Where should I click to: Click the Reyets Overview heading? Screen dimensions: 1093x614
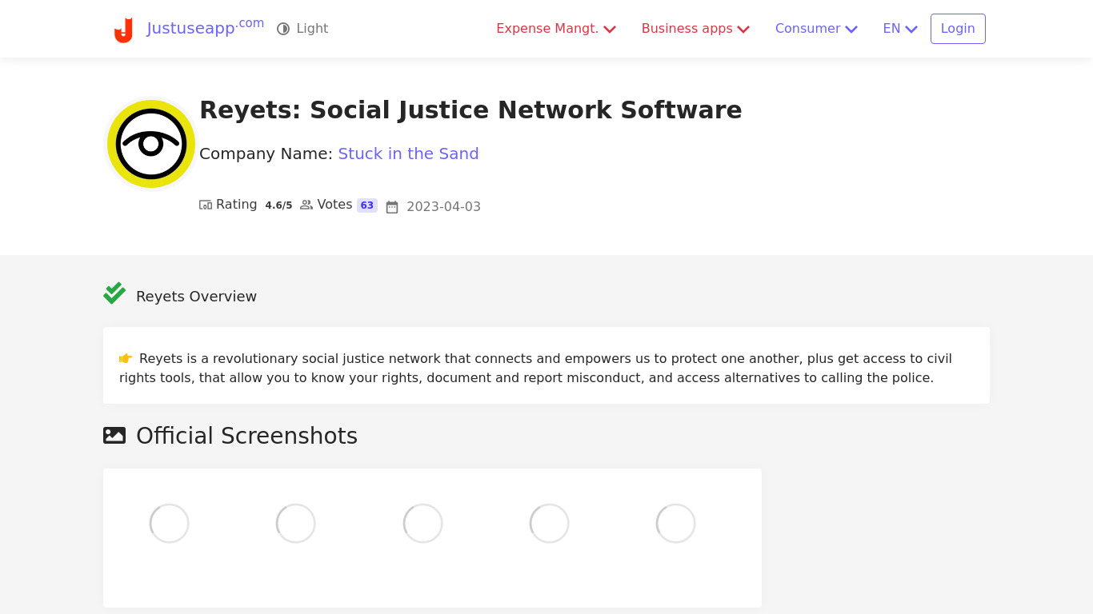(196, 297)
